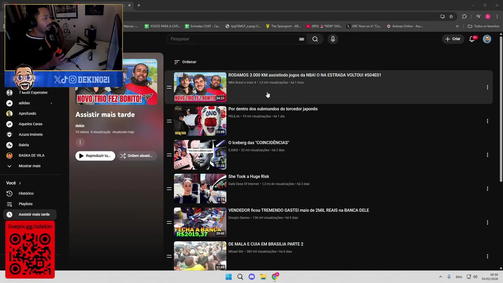Viewport: 503px width, 283px height.
Task: Click Reproduzir tudo play button
Action: pos(95,156)
